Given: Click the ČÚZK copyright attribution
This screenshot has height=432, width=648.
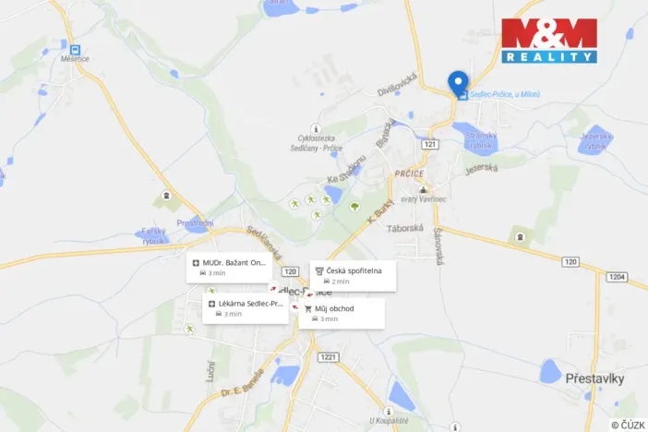Looking at the screenshot, I should (629, 425).
